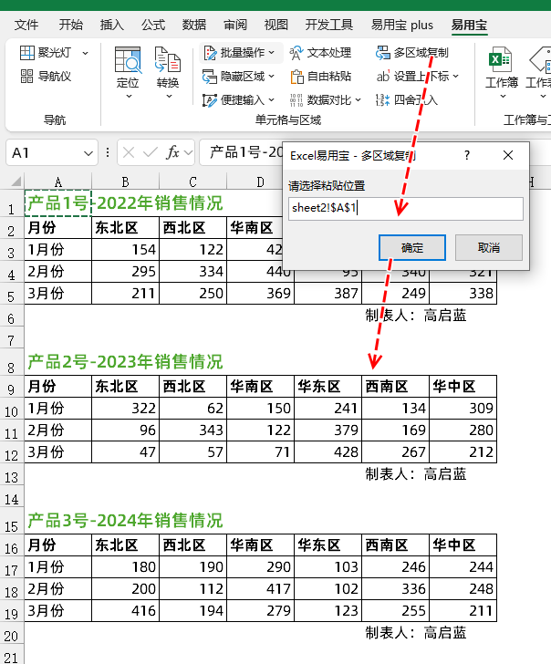Screen dimensions: 551x664
Task: Click the 聚光灯 spotlight icon
Action: 27,53
